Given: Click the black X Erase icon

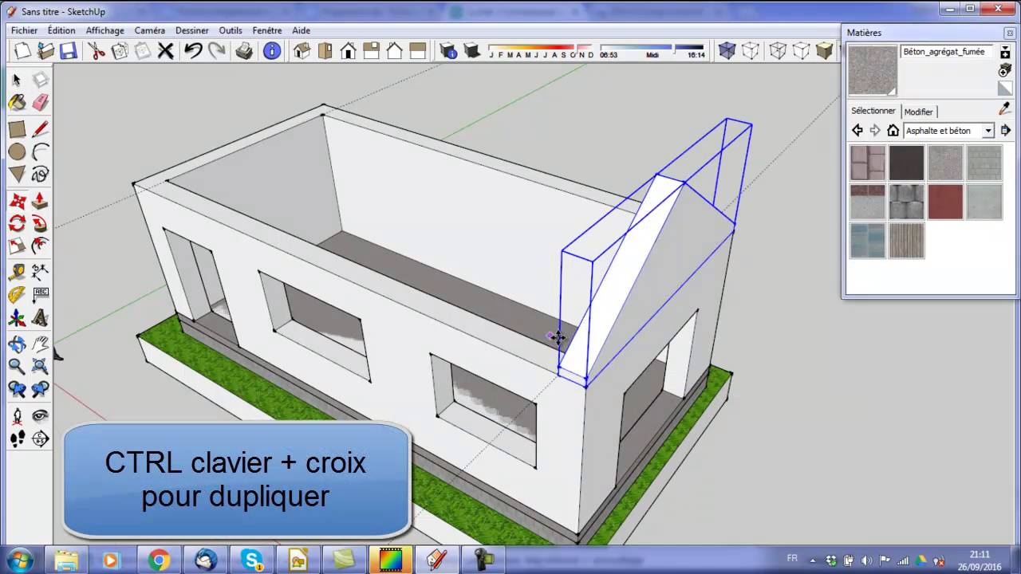Looking at the screenshot, I should [x=165, y=51].
